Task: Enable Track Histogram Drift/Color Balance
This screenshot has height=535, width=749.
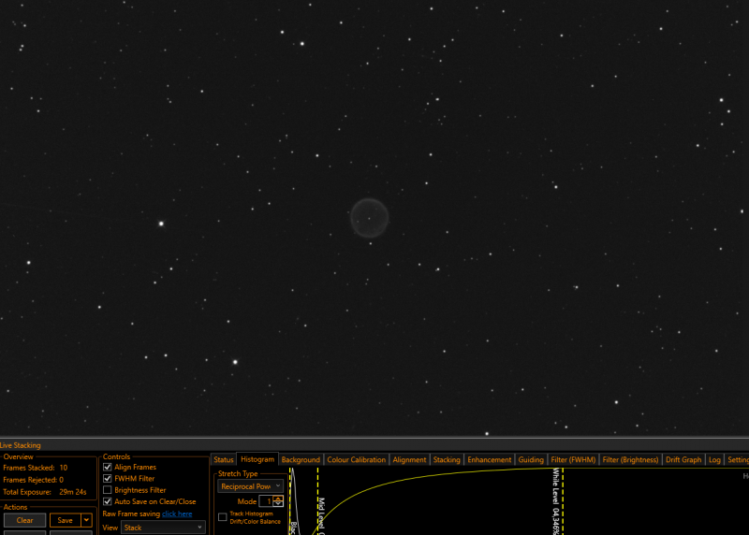Action: pyautogui.click(x=222, y=517)
